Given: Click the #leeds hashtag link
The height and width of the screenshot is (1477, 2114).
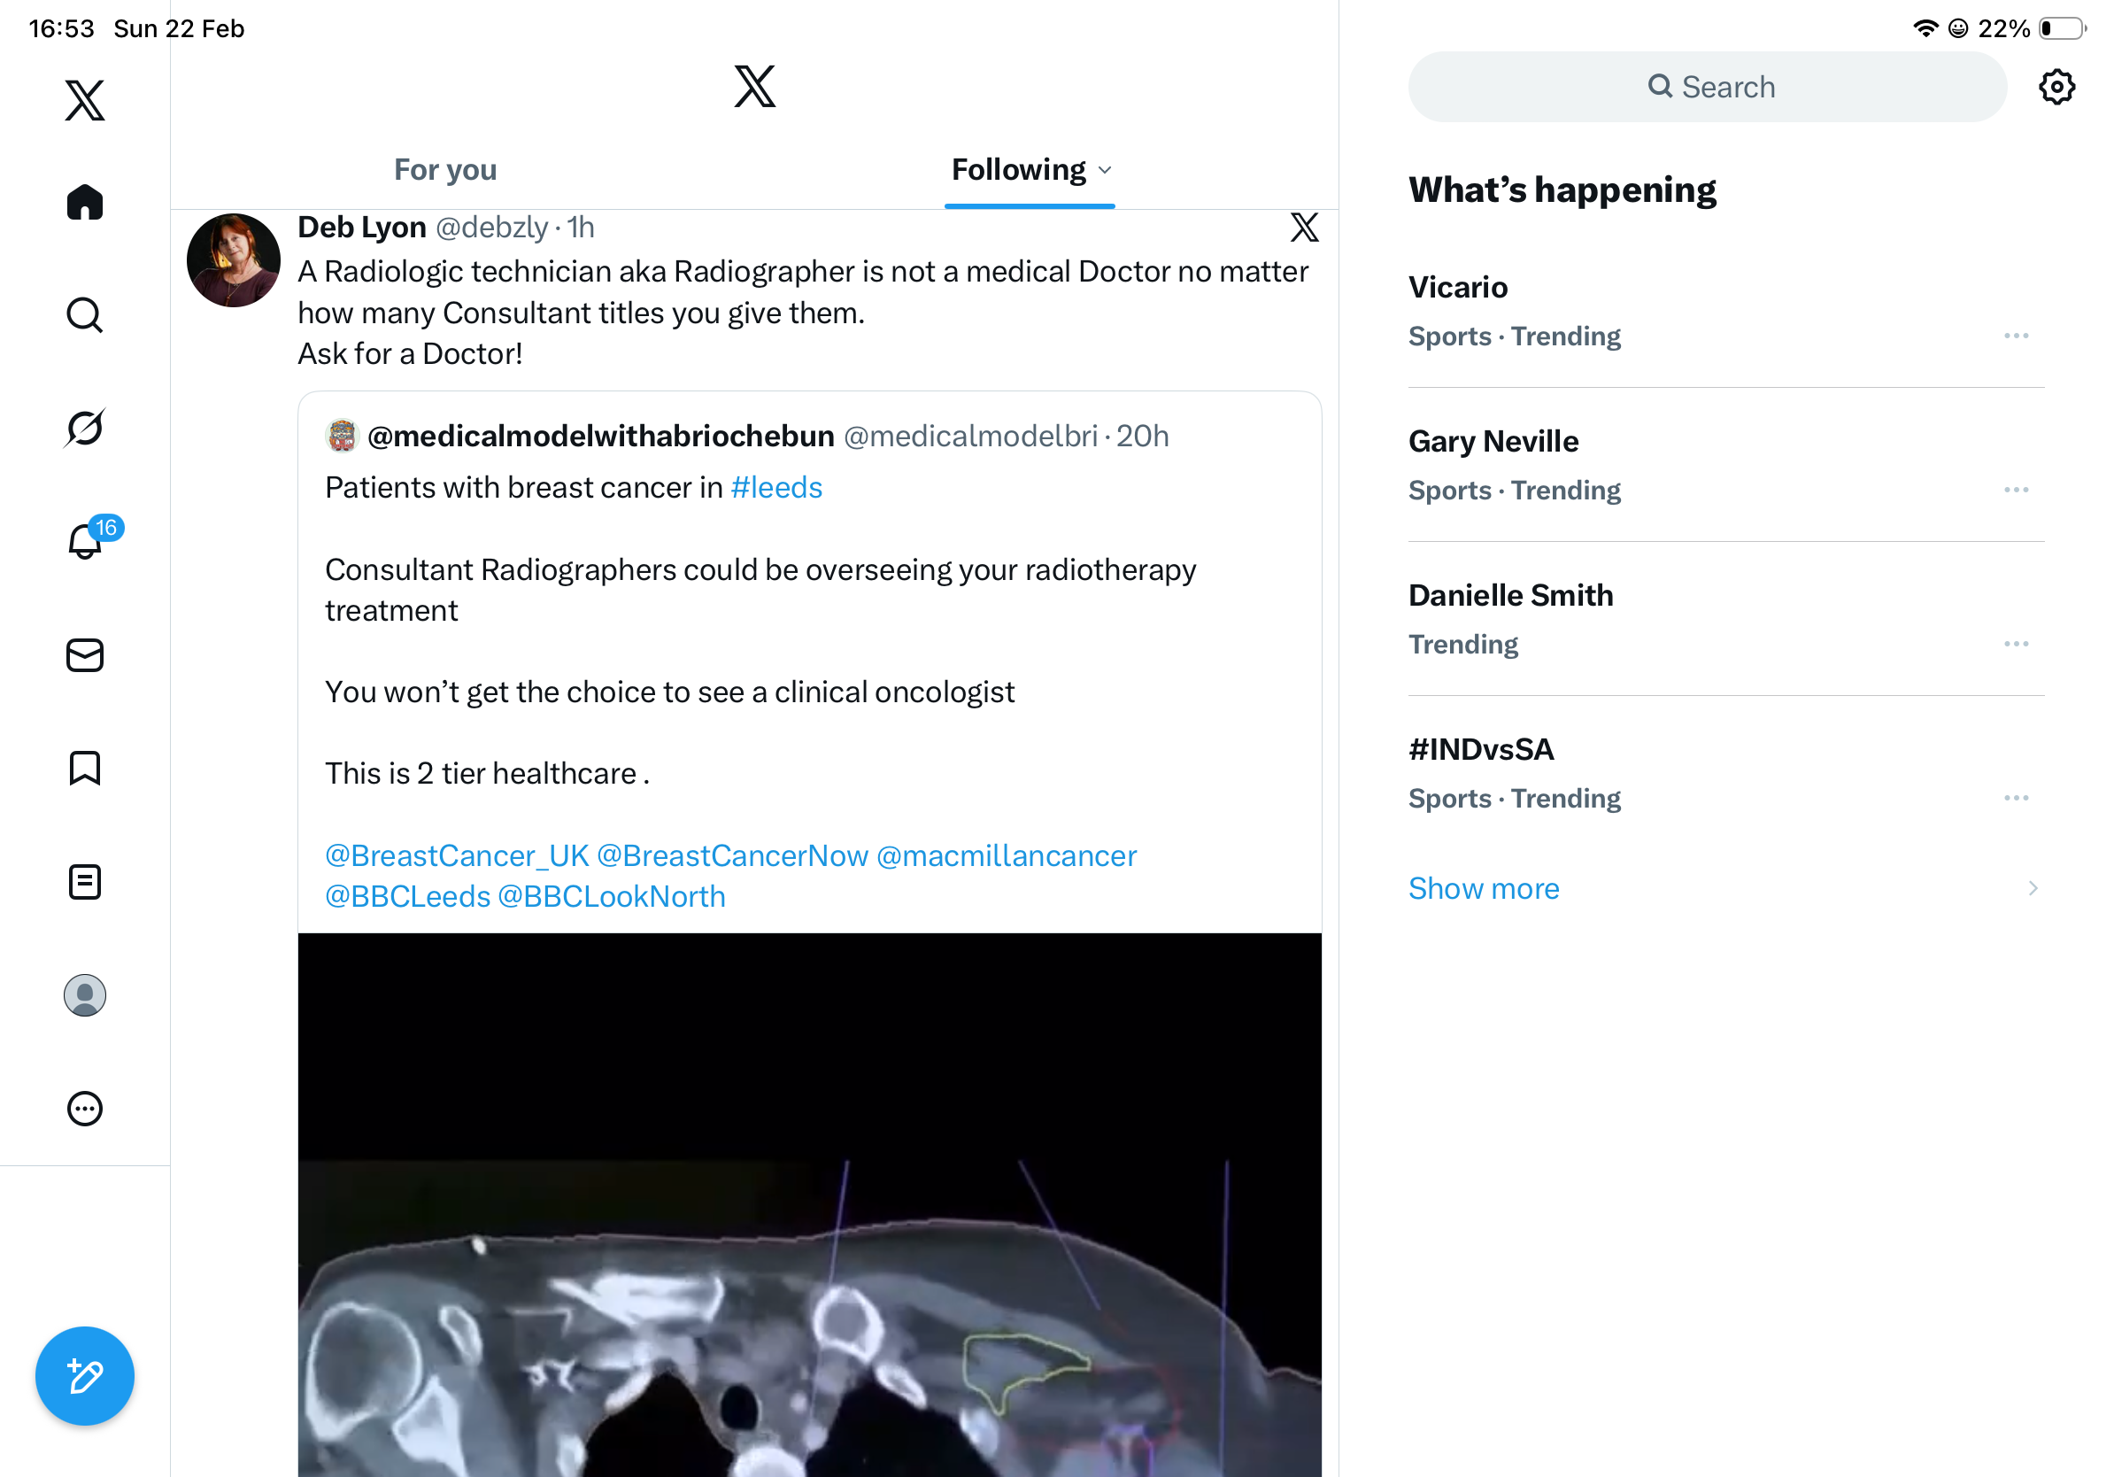Looking at the screenshot, I should [x=776, y=488].
